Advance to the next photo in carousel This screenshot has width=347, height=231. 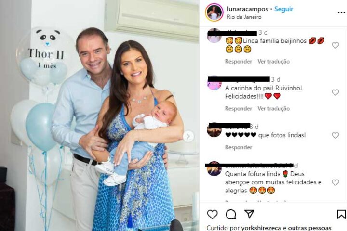188,136
